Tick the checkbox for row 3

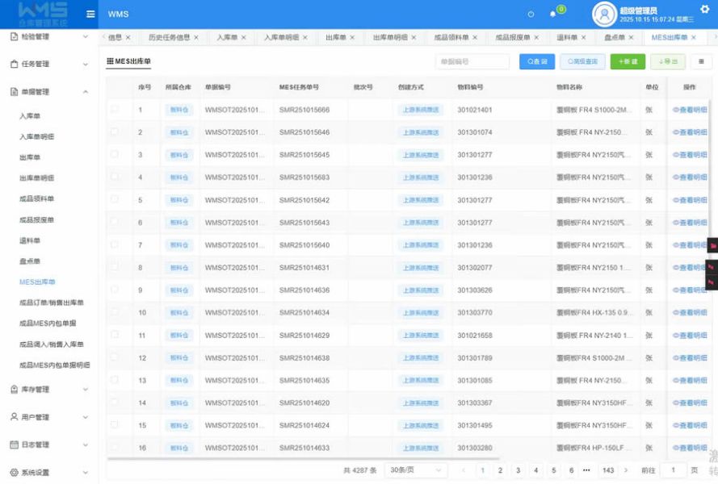click(x=115, y=154)
